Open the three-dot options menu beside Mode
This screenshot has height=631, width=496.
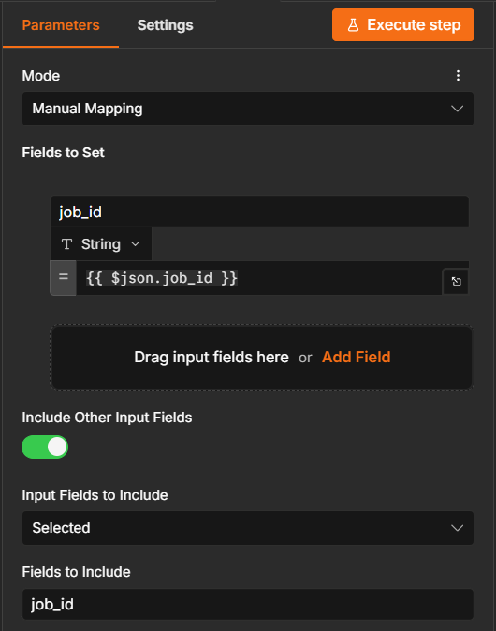pos(458,76)
